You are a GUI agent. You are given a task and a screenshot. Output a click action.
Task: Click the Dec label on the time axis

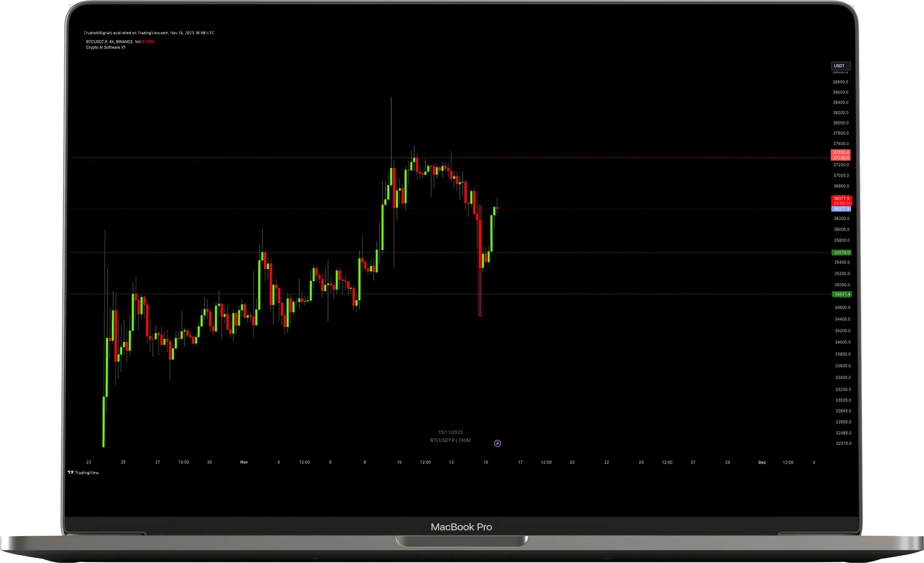coord(761,462)
